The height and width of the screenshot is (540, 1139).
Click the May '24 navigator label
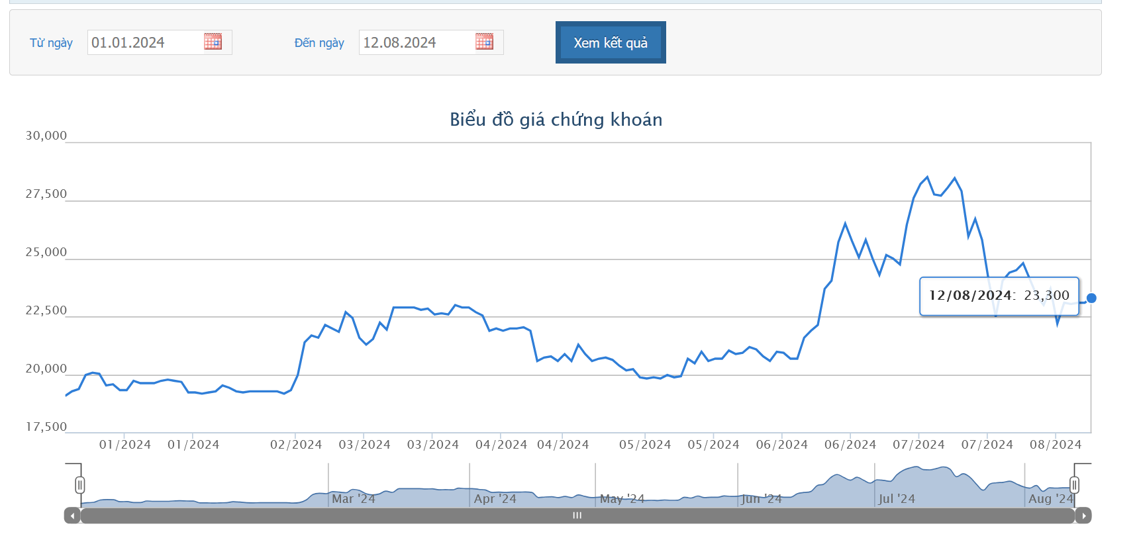click(622, 498)
